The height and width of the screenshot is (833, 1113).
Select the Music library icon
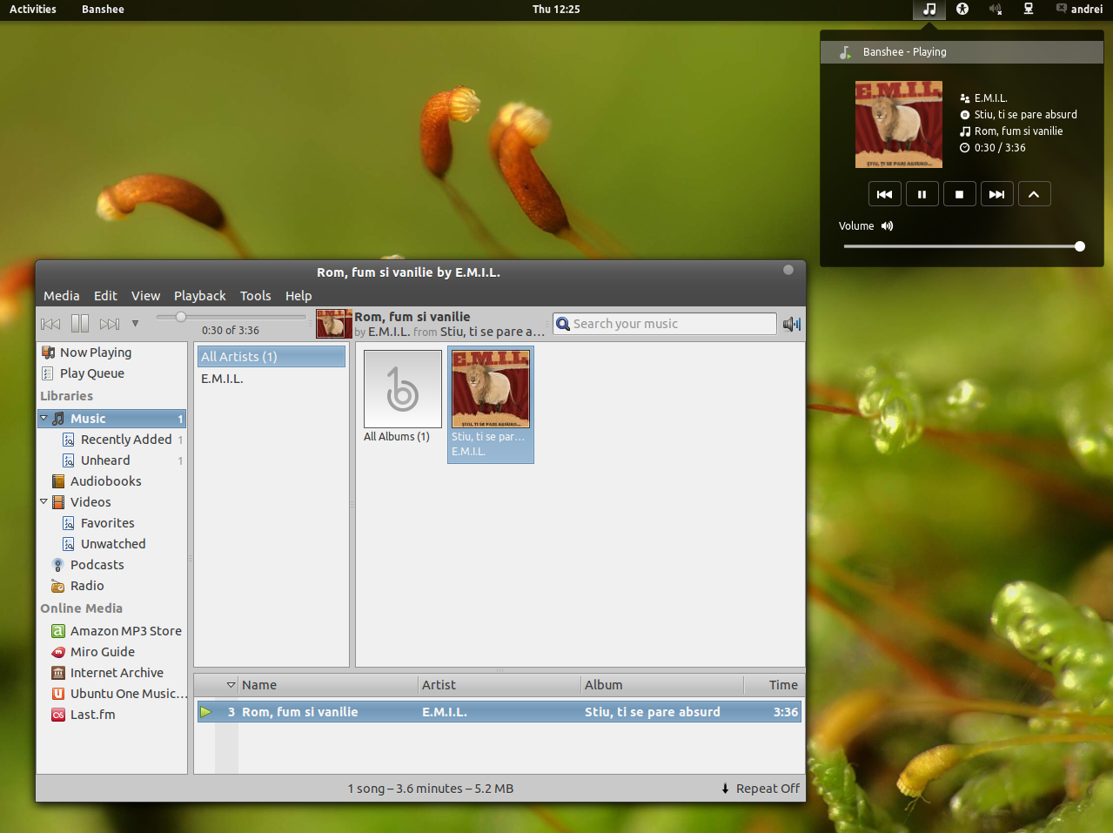click(58, 419)
